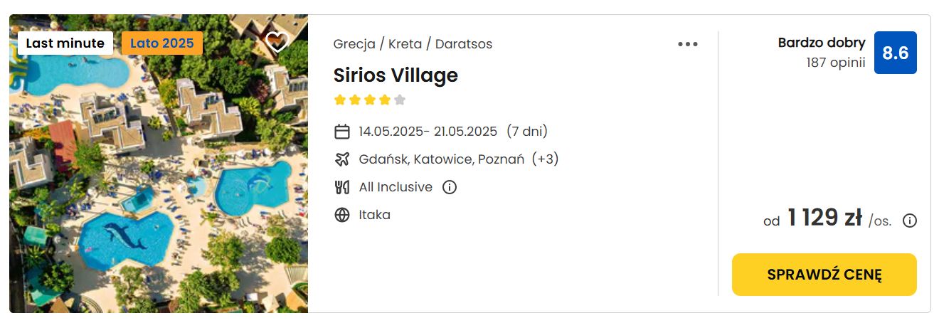Click the calendar icon beside dates

[x=342, y=132]
